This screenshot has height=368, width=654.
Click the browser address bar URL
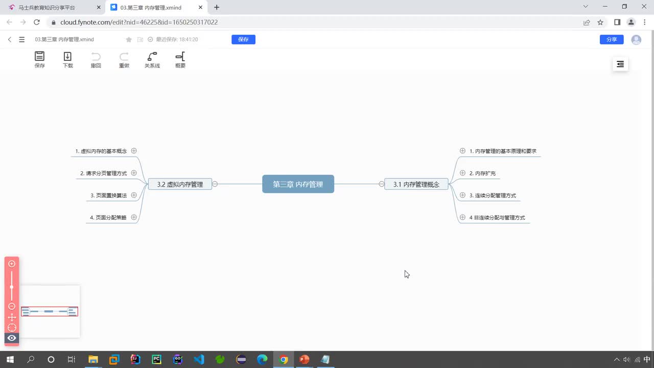coord(139,22)
